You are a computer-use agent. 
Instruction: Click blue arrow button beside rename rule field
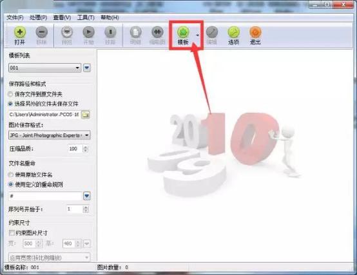[x=87, y=196]
